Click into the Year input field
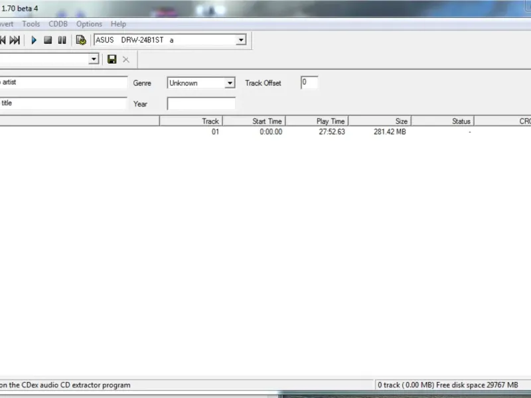Image resolution: width=531 pixels, height=398 pixels. (201, 103)
